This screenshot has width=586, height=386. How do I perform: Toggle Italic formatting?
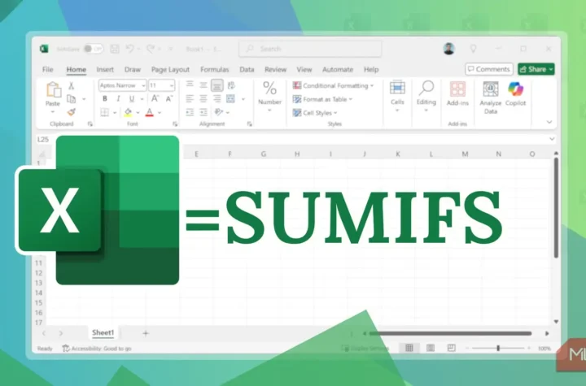pyautogui.click(x=119, y=99)
